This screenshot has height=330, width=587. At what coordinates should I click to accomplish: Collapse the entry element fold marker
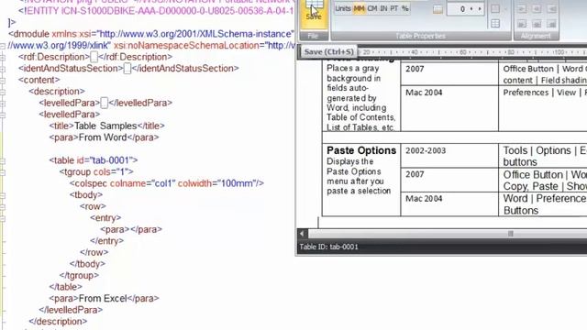pyautogui.click(x=3, y=219)
